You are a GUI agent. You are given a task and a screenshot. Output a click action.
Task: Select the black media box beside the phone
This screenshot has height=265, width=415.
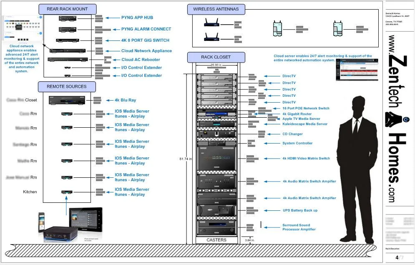click(x=60, y=234)
